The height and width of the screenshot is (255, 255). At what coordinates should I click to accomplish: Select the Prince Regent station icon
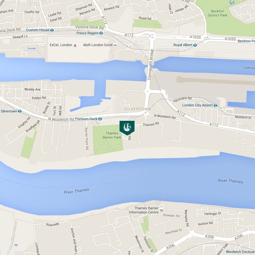[x=101, y=33]
